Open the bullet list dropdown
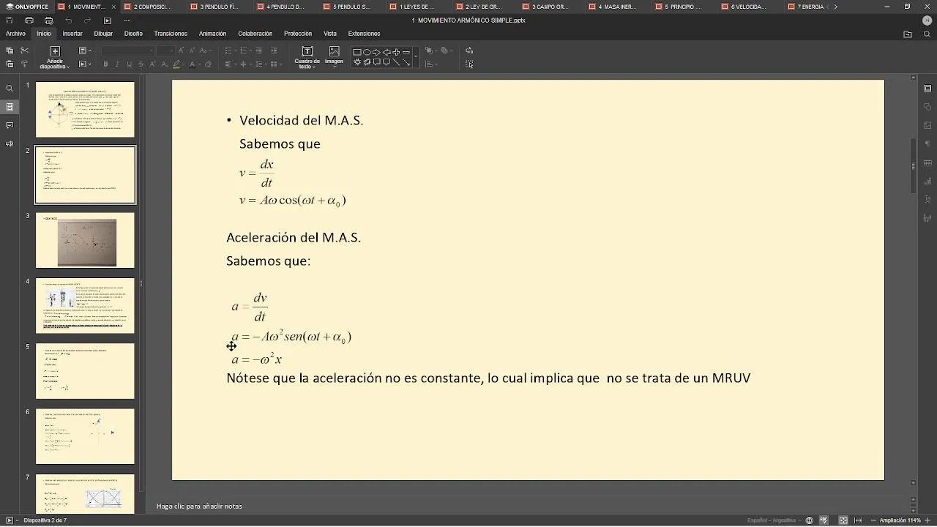This screenshot has width=937, height=527. 230,51
